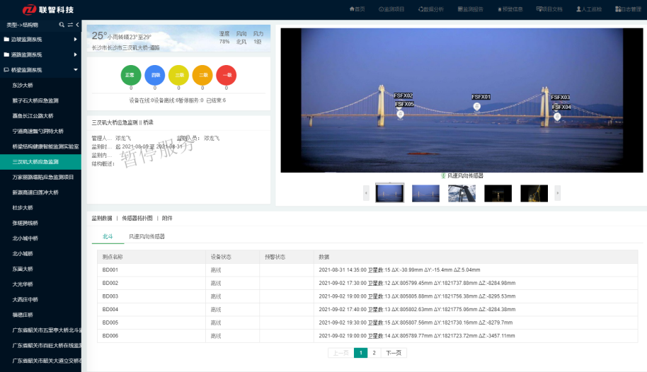This screenshot has width=647, height=372.
Task: Switch to the 监测数据 tab
Action: coord(102,218)
